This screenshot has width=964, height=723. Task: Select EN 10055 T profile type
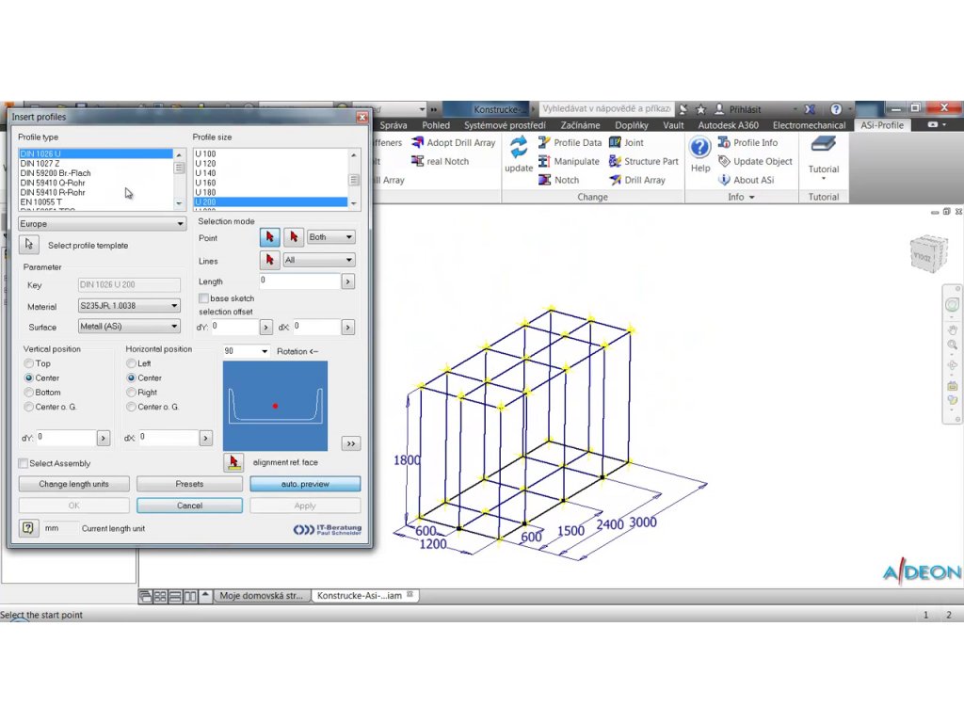[x=96, y=201]
